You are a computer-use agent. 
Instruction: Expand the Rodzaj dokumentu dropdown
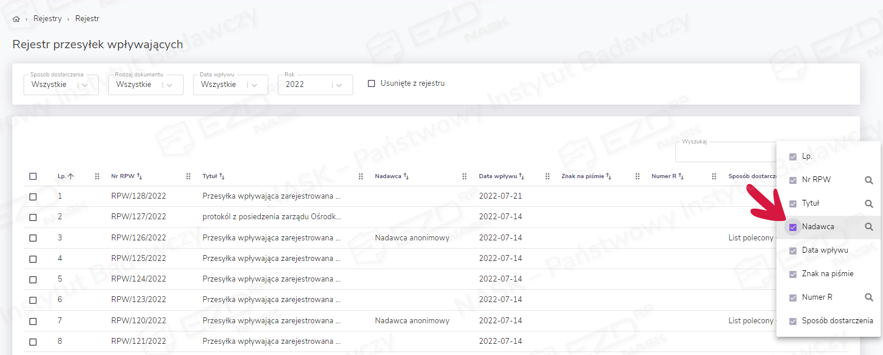pyautogui.click(x=145, y=85)
